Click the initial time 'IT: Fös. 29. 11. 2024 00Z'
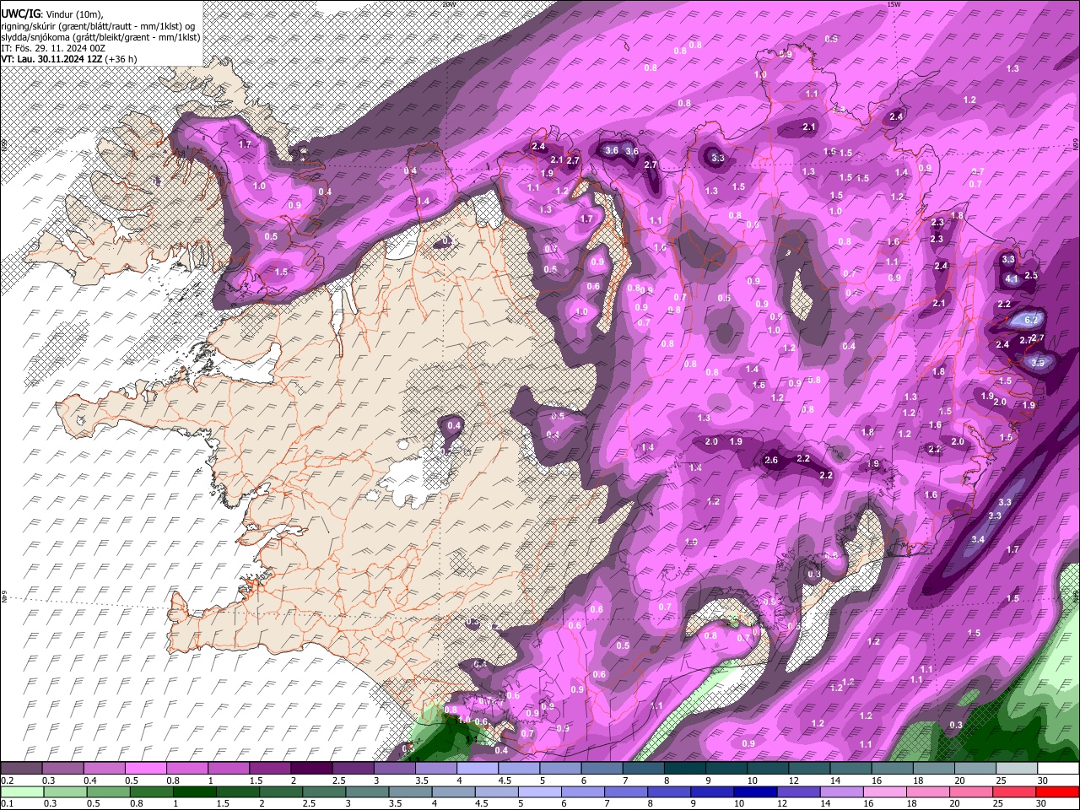 (x=53, y=48)
